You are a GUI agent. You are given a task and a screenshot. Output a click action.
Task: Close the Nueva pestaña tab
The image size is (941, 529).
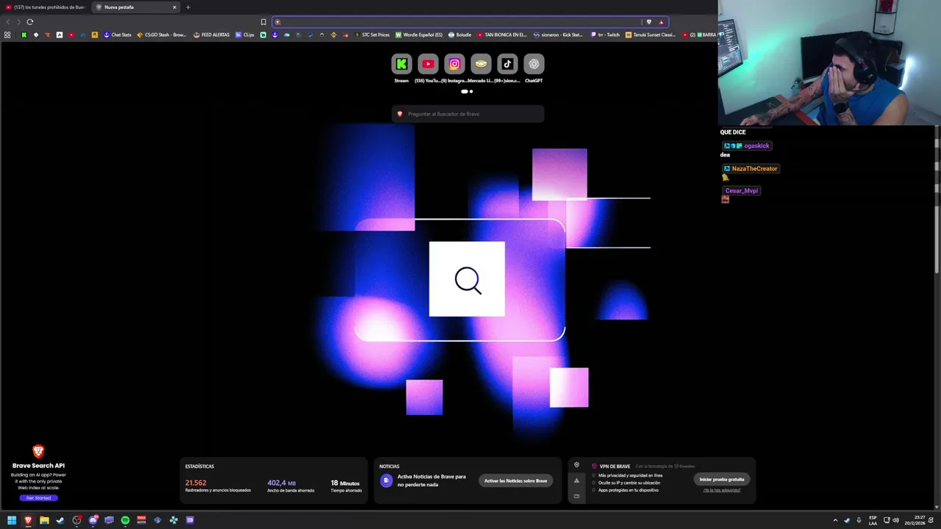tap(174, 7)
